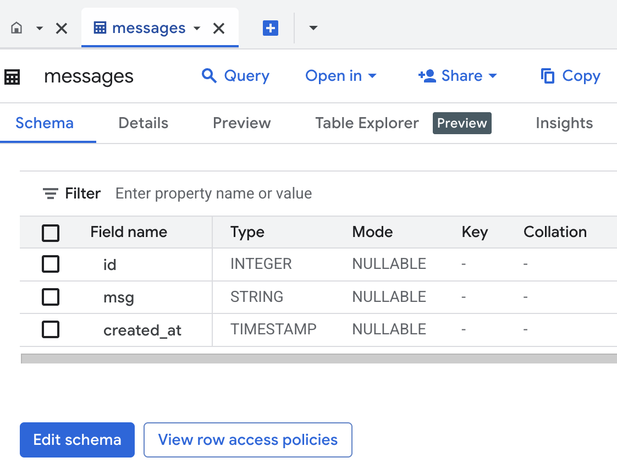Click the Share person icon
The height and width of the screenshot is (474, 617).
click(x=427, y=76)
